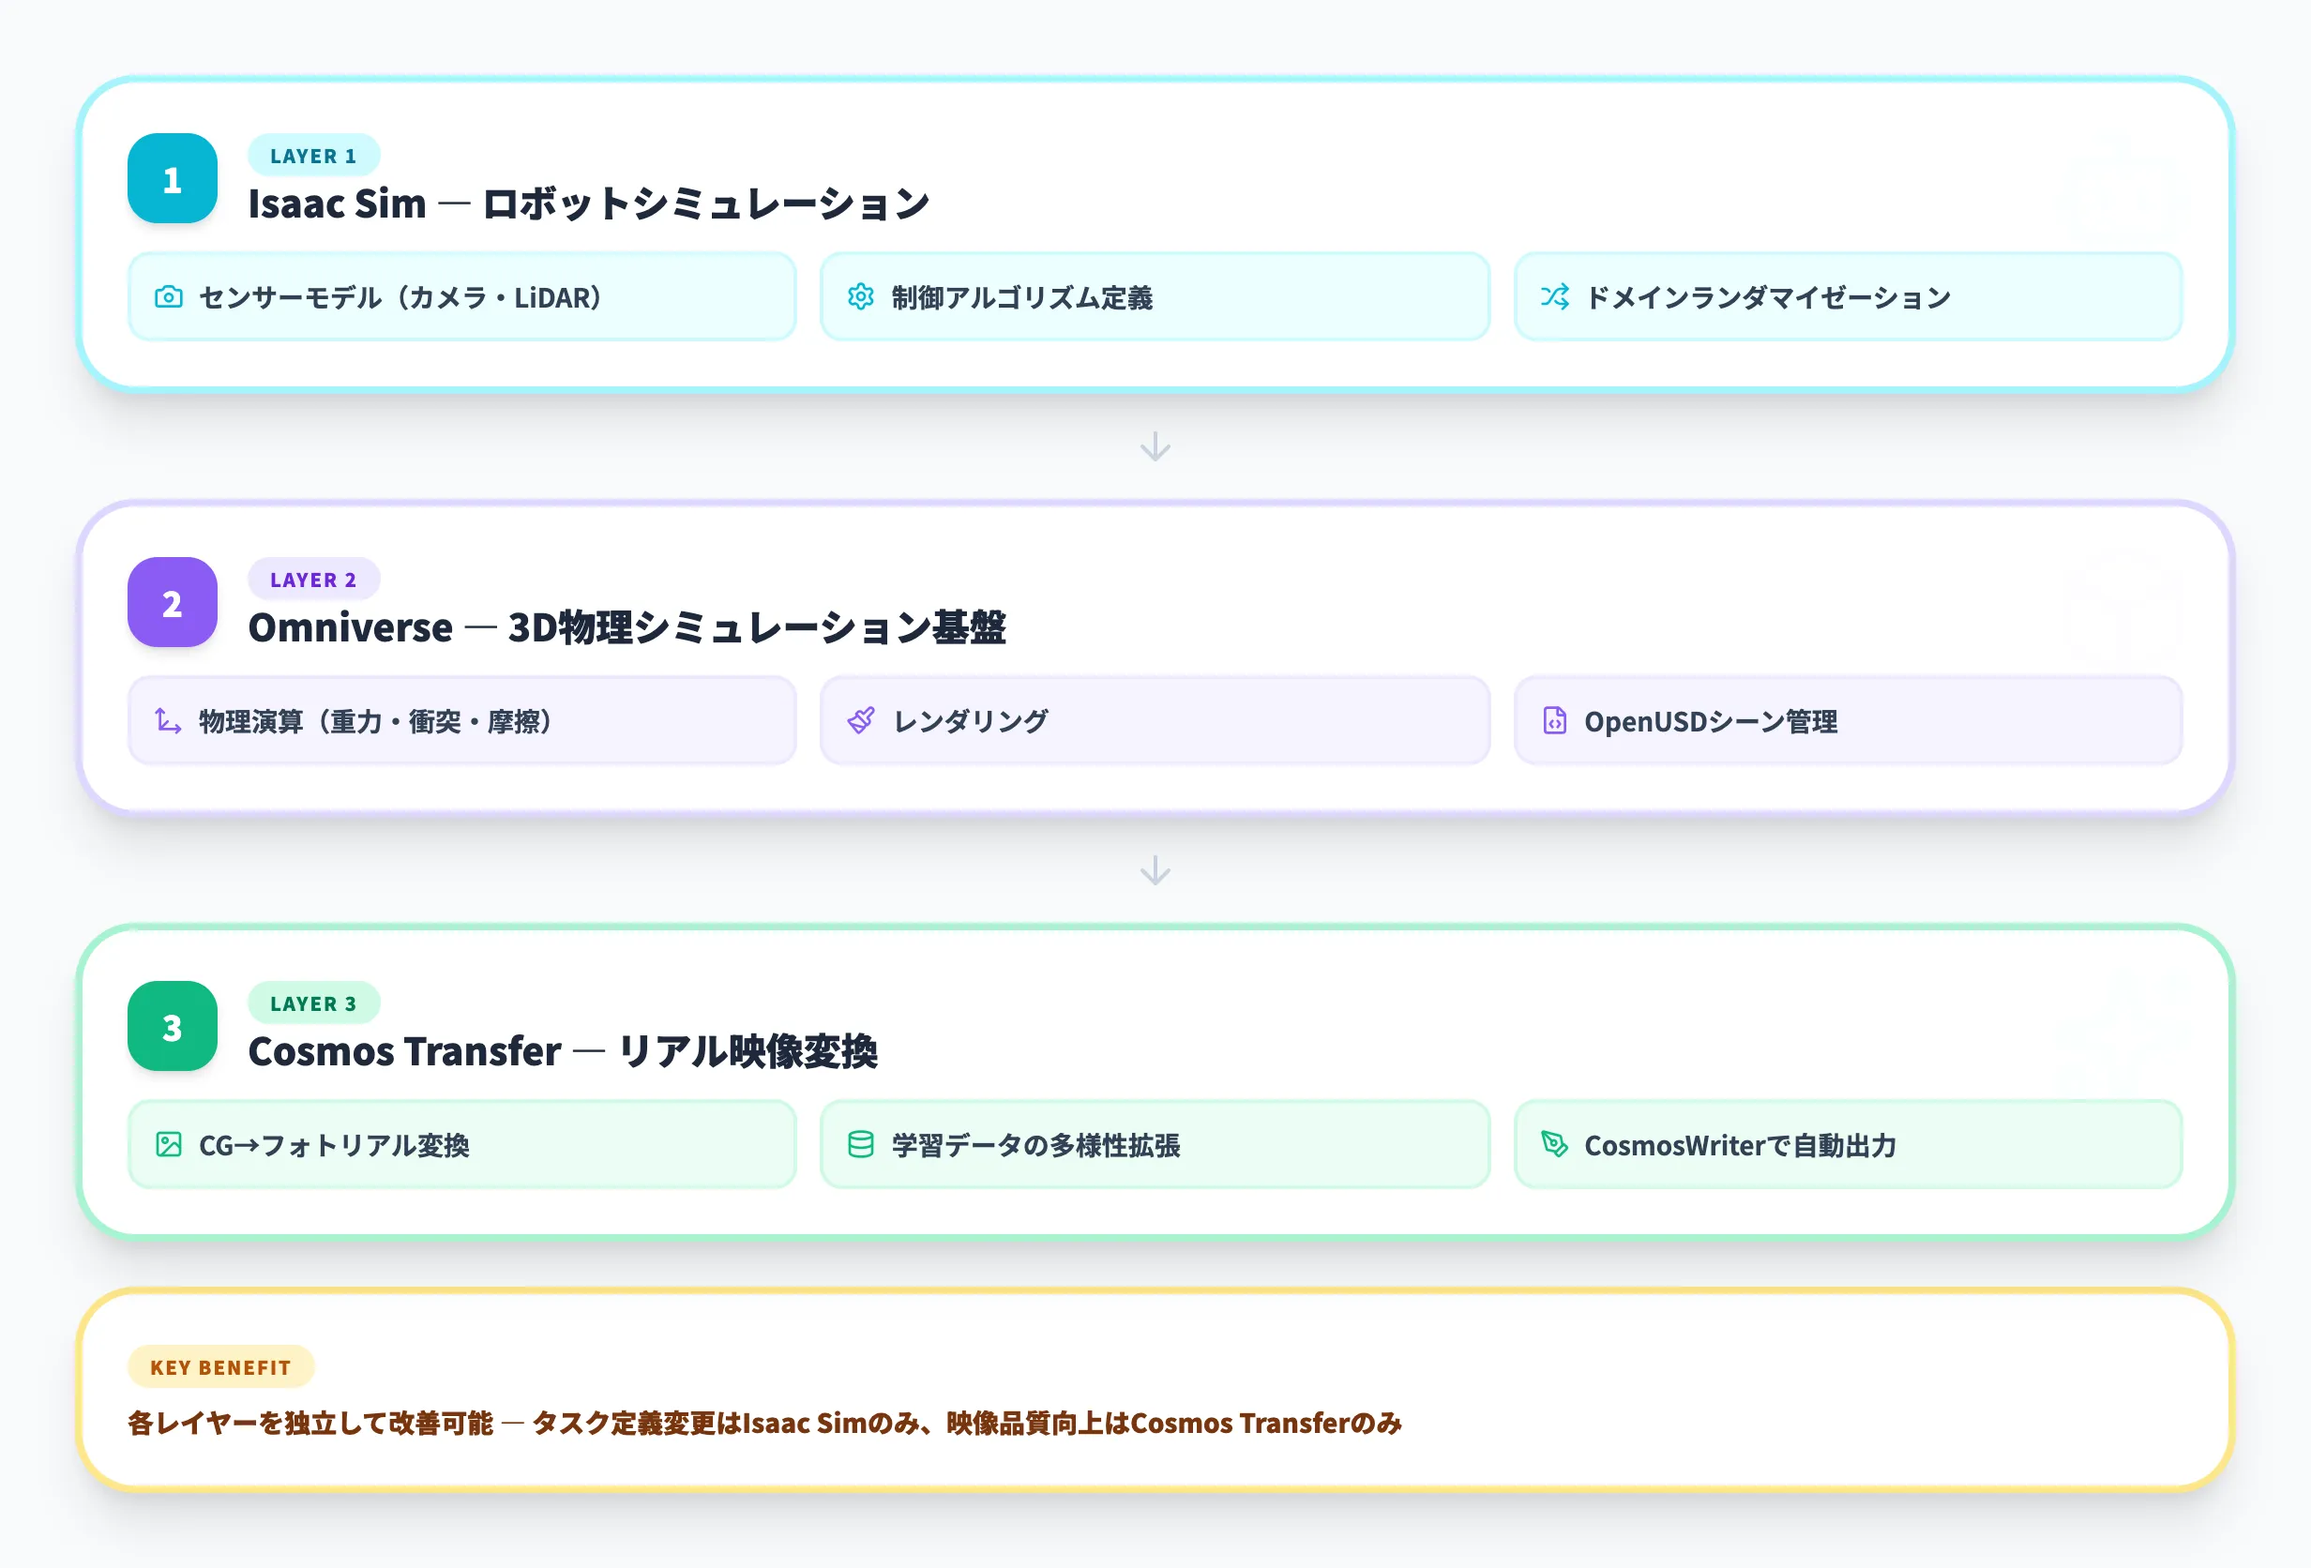Click the green number 3 badge
Screen dimensions: 2311x1568
(x=172, y=1026)
